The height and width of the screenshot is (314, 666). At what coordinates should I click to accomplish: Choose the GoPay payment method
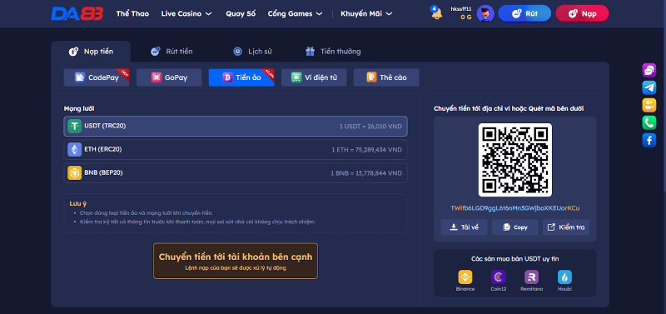pos(169,77)
